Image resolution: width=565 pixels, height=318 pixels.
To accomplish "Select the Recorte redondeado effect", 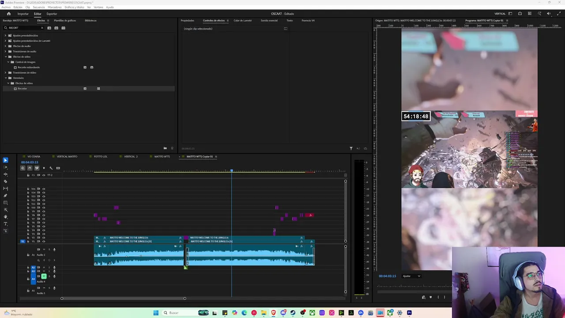I will pos(29,67).
